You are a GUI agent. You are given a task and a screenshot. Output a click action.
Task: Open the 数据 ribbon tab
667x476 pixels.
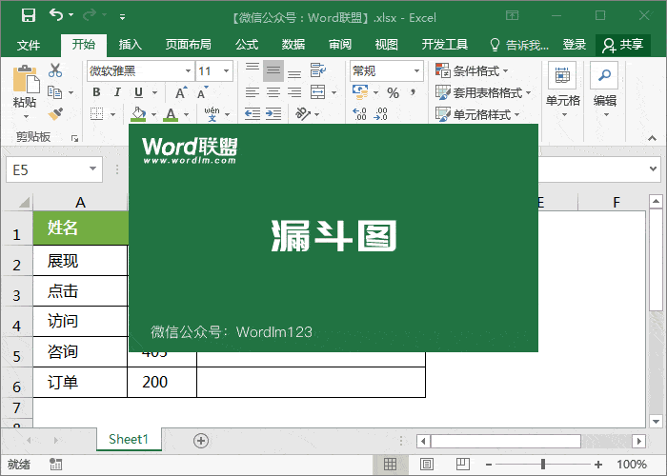(x=293, y=45)
